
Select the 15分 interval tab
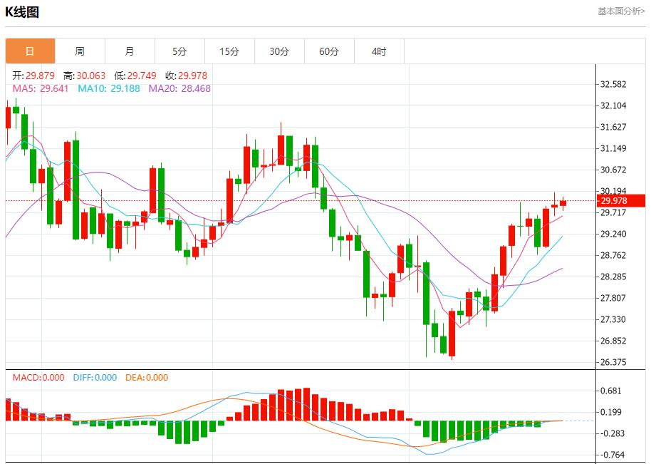[x=229, y=51]
